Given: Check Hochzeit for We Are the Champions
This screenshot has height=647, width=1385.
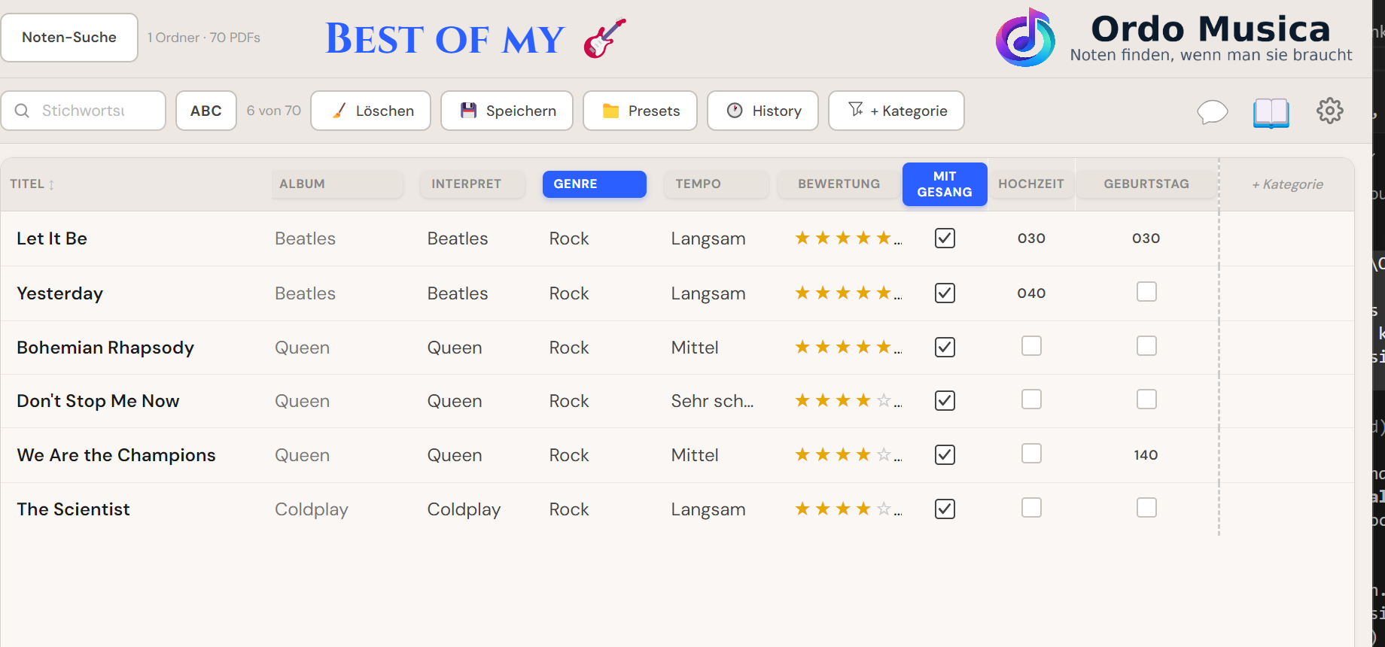Looking at the screenshot, I should [1031, 454].
